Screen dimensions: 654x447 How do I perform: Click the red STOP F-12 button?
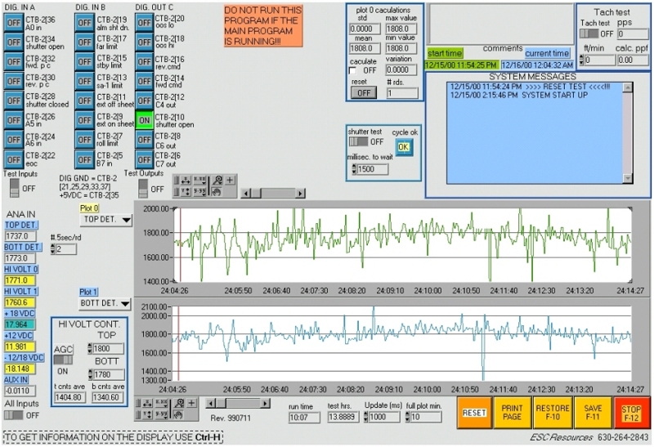point(631,413)
